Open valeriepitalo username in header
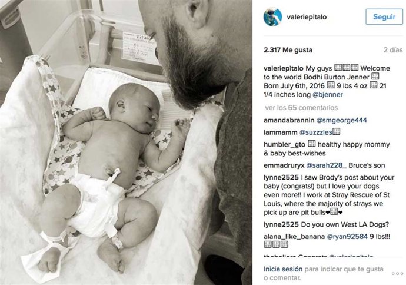This screenshot has height=285, width=406. click(307, 17)
